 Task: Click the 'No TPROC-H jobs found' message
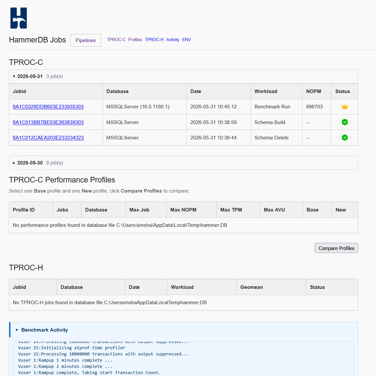pyautogui.click(x=110, y=303)
